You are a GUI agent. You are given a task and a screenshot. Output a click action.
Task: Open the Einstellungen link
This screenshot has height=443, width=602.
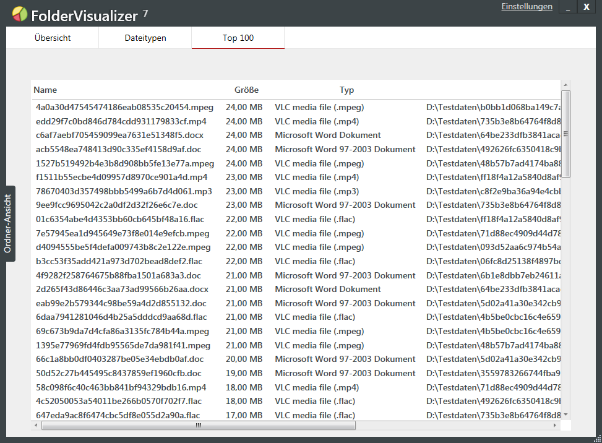tap(527, 7)
